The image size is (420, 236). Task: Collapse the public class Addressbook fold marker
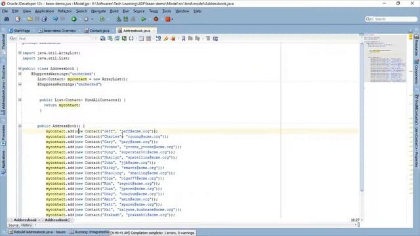pos(20,68)
